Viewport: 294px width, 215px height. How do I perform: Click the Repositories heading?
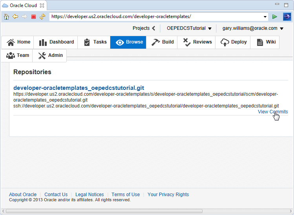click(x=32, y=72)
